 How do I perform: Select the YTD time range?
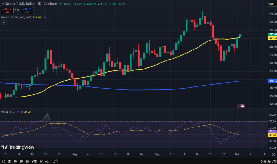34,161
